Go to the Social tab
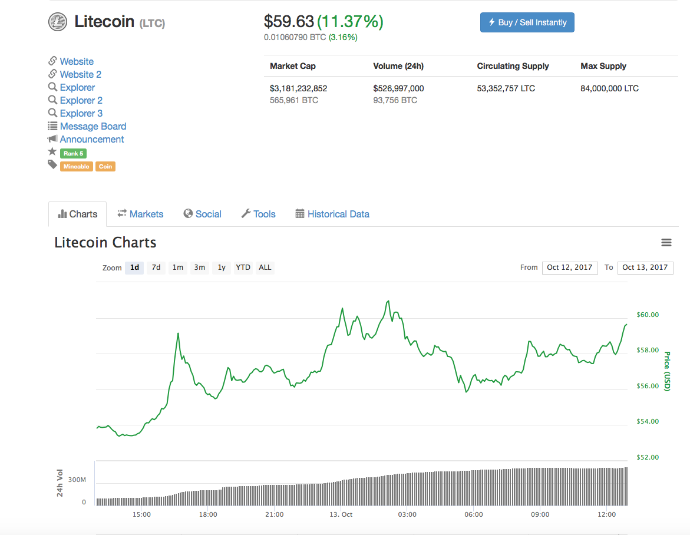 [x=202, y=214]
